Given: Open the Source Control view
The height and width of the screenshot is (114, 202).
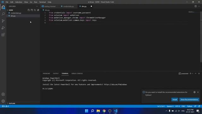Looking at the screenshot, I should [x=3, y=21].
